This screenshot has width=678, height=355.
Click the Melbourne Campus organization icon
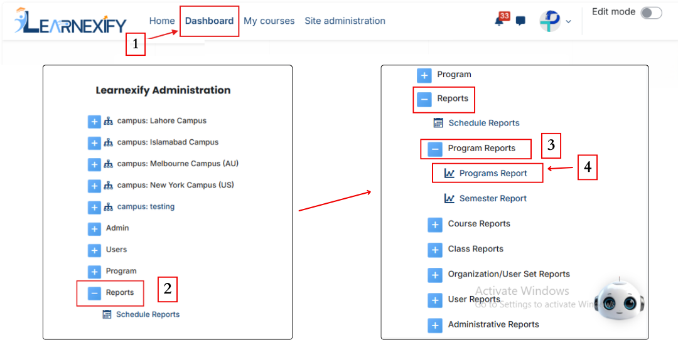[x=109, y=164]
